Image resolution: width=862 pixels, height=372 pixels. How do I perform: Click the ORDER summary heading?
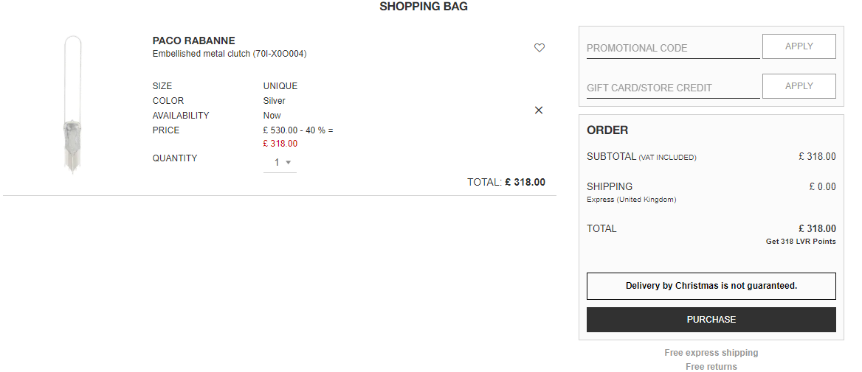[x=607, y=130]
